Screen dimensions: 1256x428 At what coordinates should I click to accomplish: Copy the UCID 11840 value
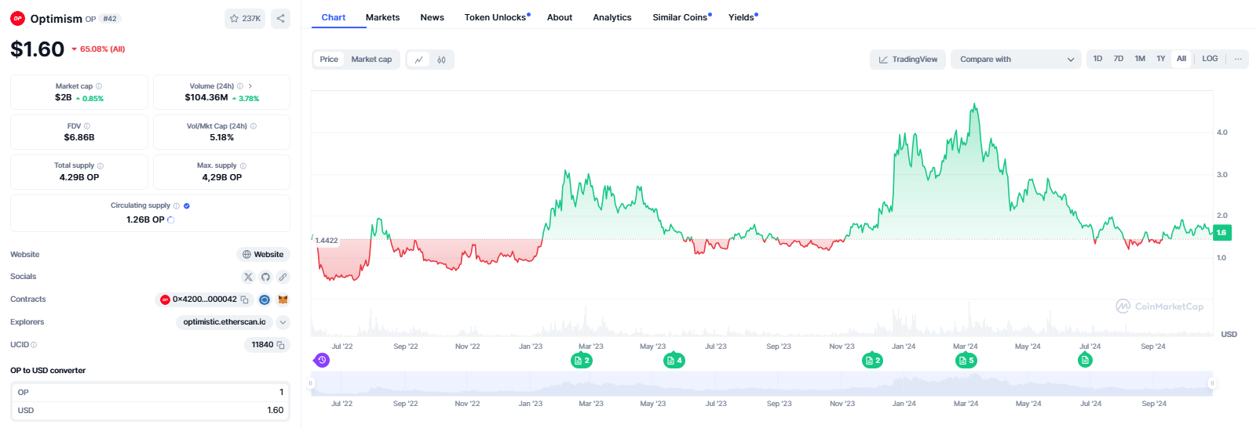[x=281, y=345]
